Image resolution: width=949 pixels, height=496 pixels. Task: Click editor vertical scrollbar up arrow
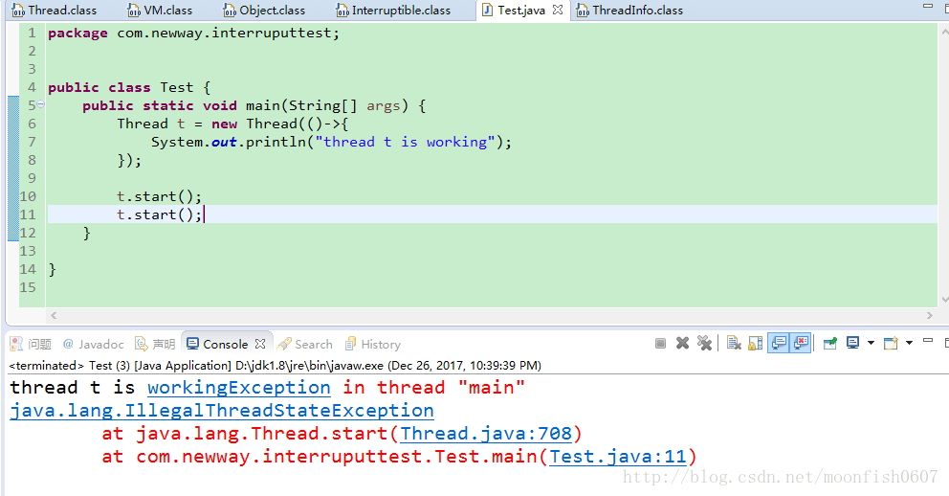[945, 33]
